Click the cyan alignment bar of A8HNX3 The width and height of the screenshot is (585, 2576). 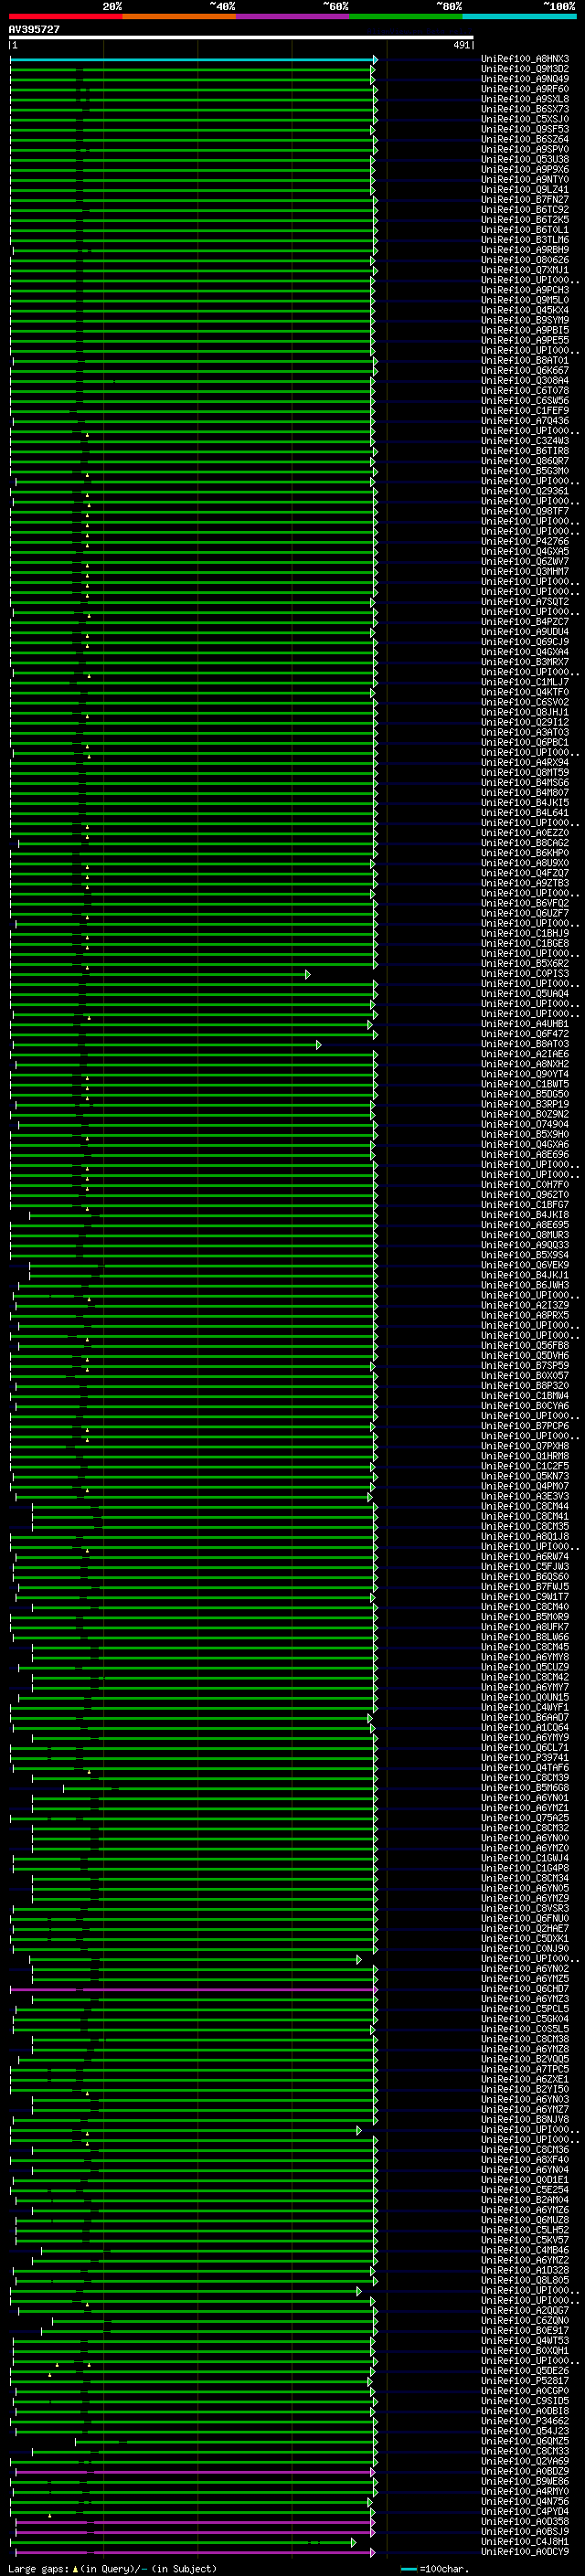(x=193, y=59)
